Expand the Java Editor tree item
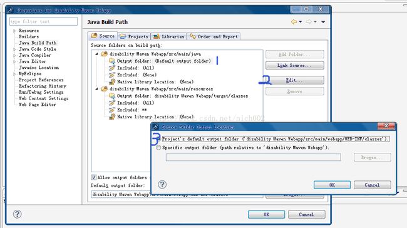Screen dimensions: 407x228 14,62
